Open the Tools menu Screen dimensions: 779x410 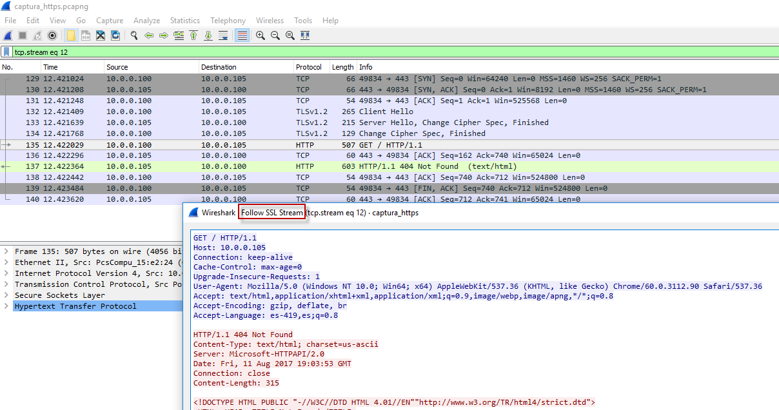[303, 21]
